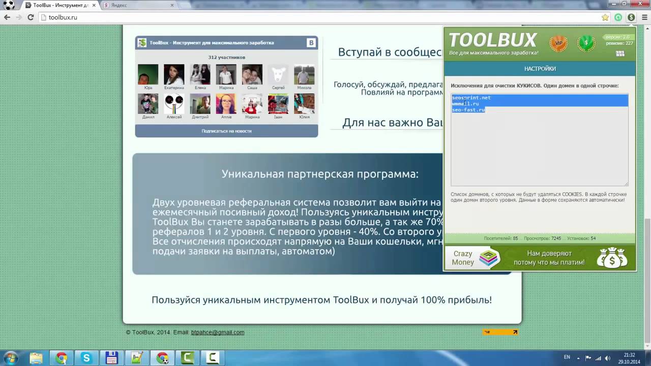Viewport: 651px width, 366px height.
Task: Open Annie's avatar
Action: point(226,104)
